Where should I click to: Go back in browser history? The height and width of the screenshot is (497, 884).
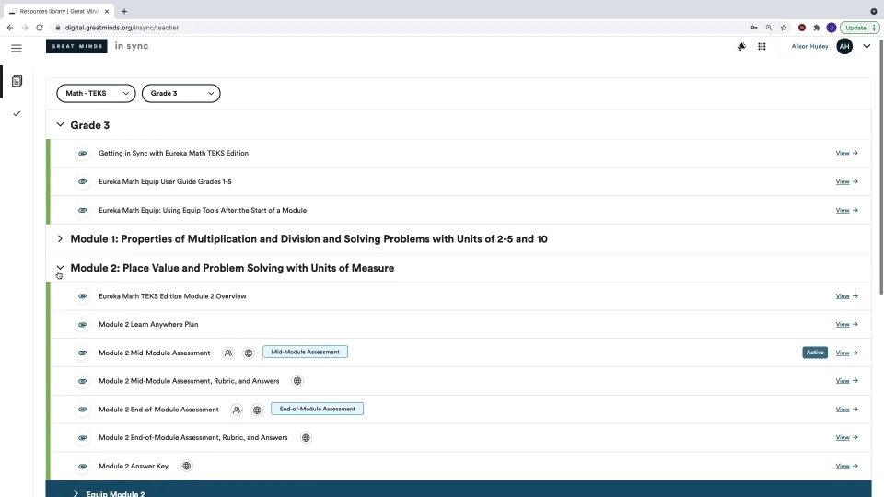(10, 28)
